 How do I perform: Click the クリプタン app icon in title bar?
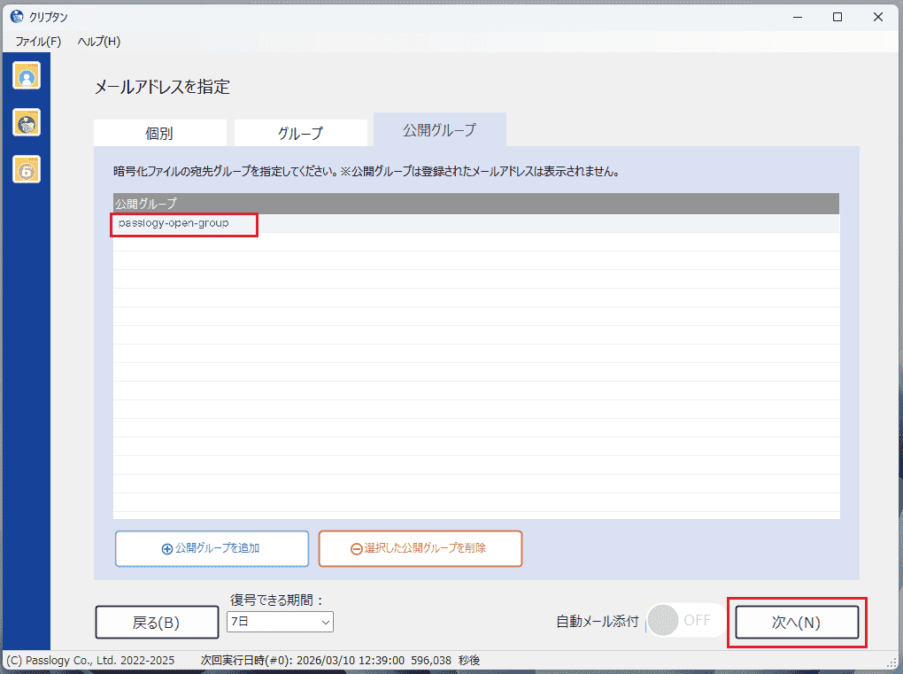16,17
